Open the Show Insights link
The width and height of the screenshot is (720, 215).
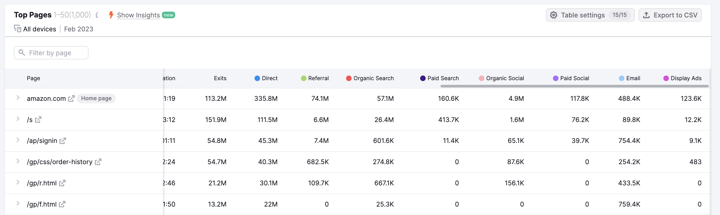(138, 15)
